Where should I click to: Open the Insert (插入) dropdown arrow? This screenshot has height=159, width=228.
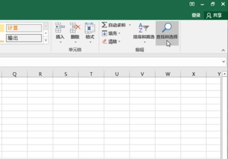pos(60,42)
